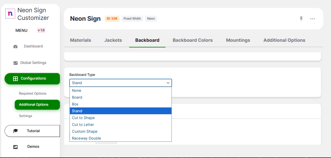The image size is (331, 158).
Task: Go to the Mountings tab
Action: coord(238,40)
